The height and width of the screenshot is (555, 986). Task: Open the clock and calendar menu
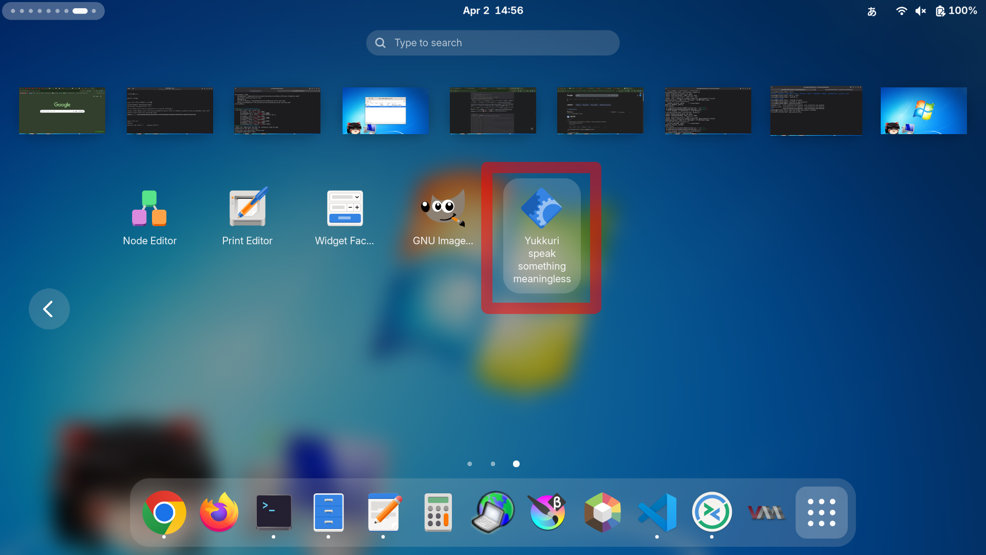click(x=493, y=11)
